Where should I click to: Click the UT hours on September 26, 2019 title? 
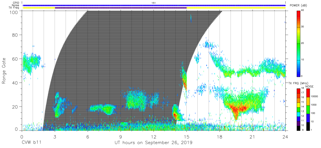point(154,143)
